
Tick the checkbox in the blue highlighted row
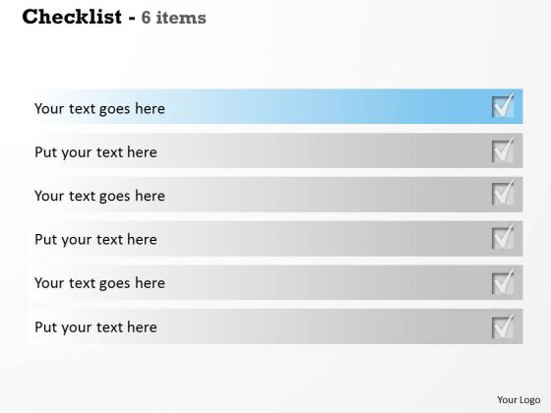(x=503, y=106)
